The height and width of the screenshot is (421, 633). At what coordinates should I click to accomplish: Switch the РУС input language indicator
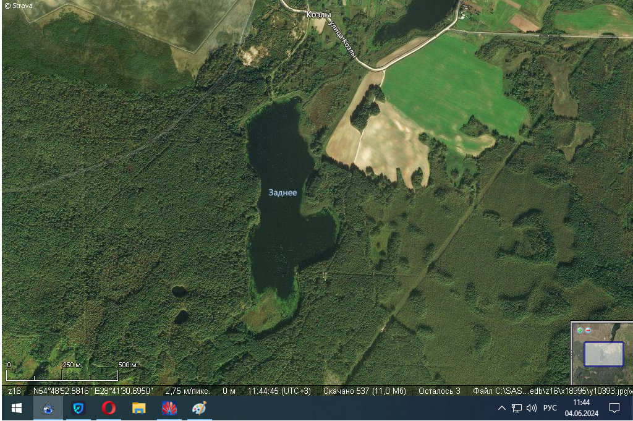tap(550, 408)
